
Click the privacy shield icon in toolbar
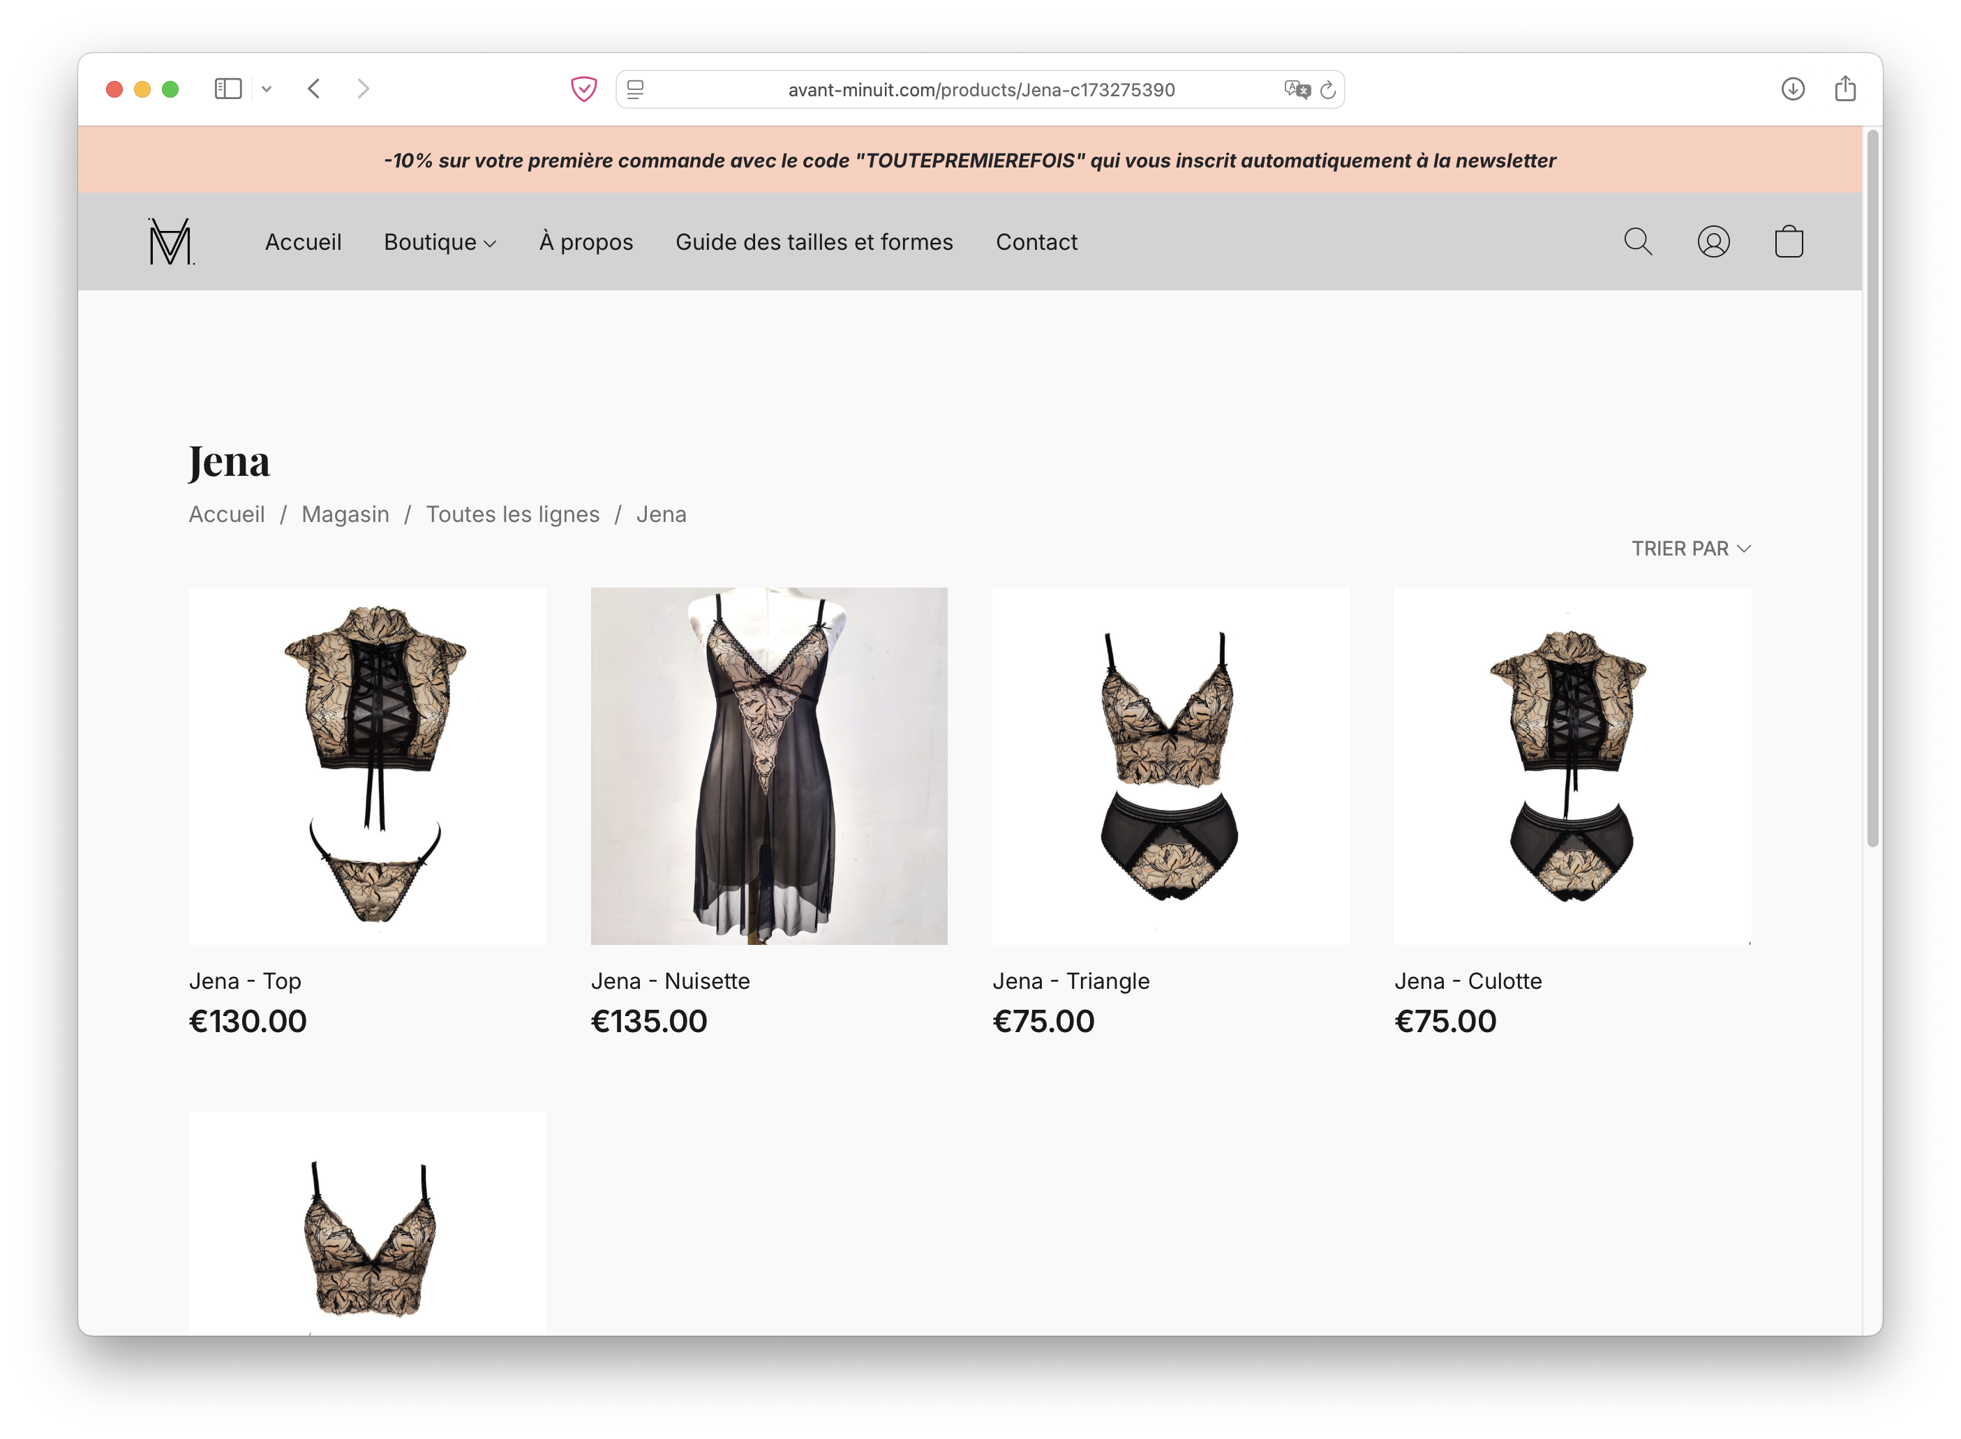tap(583, 89)
